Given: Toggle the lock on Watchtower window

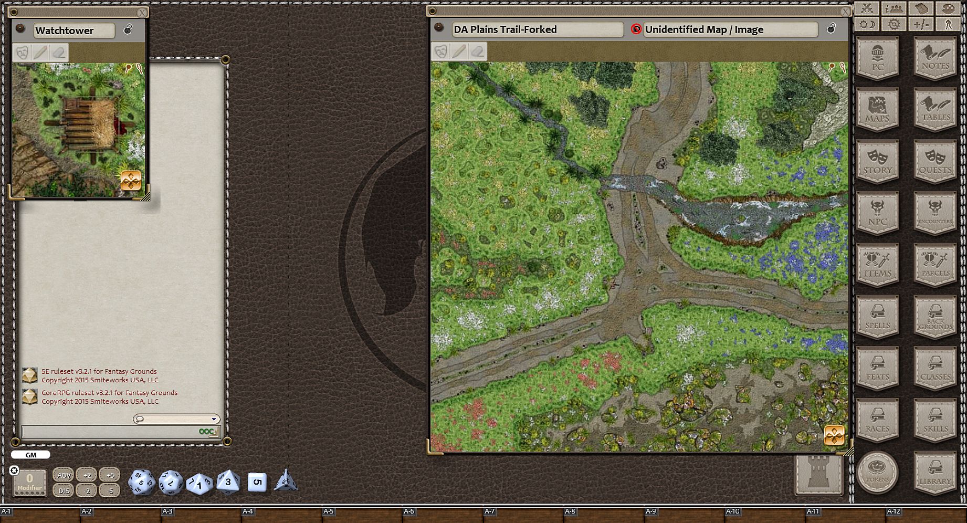Looking at the screenshot, I should click(x=128, y=30).
